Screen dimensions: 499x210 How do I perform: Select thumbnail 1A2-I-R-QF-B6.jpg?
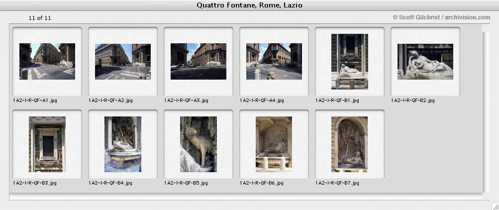pyautogui.click(x=274, y=144)
